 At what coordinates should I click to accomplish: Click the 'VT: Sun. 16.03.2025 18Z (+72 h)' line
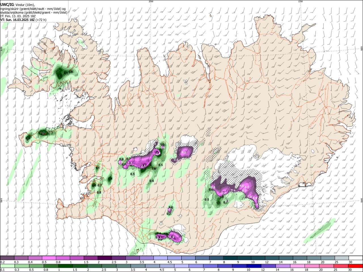23,20
